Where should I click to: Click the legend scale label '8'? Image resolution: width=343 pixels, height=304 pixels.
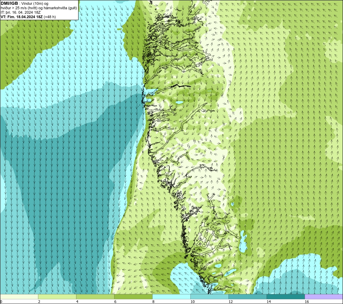(153, 302)
